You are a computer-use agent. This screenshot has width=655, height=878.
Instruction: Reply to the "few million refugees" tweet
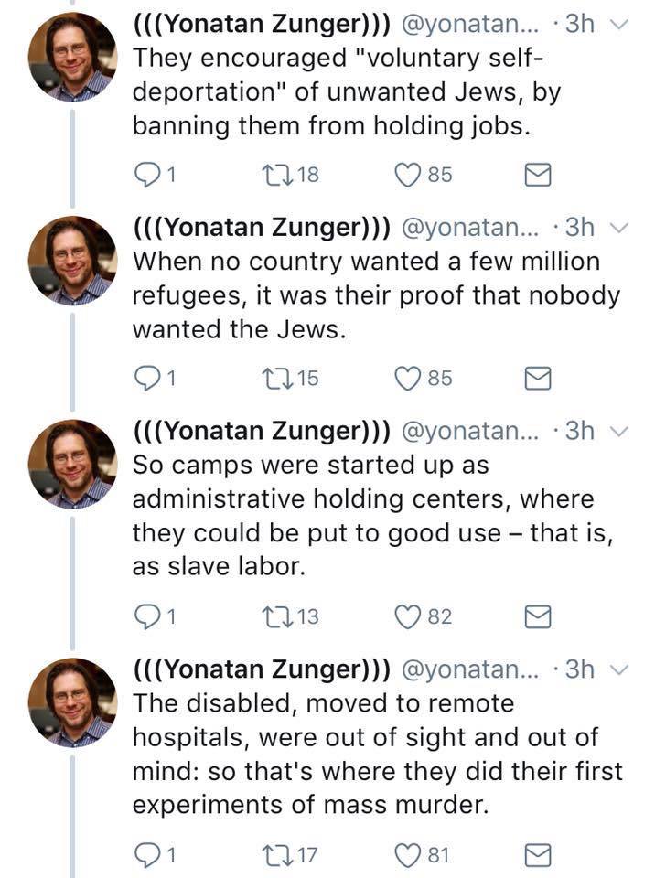[146, 378]
